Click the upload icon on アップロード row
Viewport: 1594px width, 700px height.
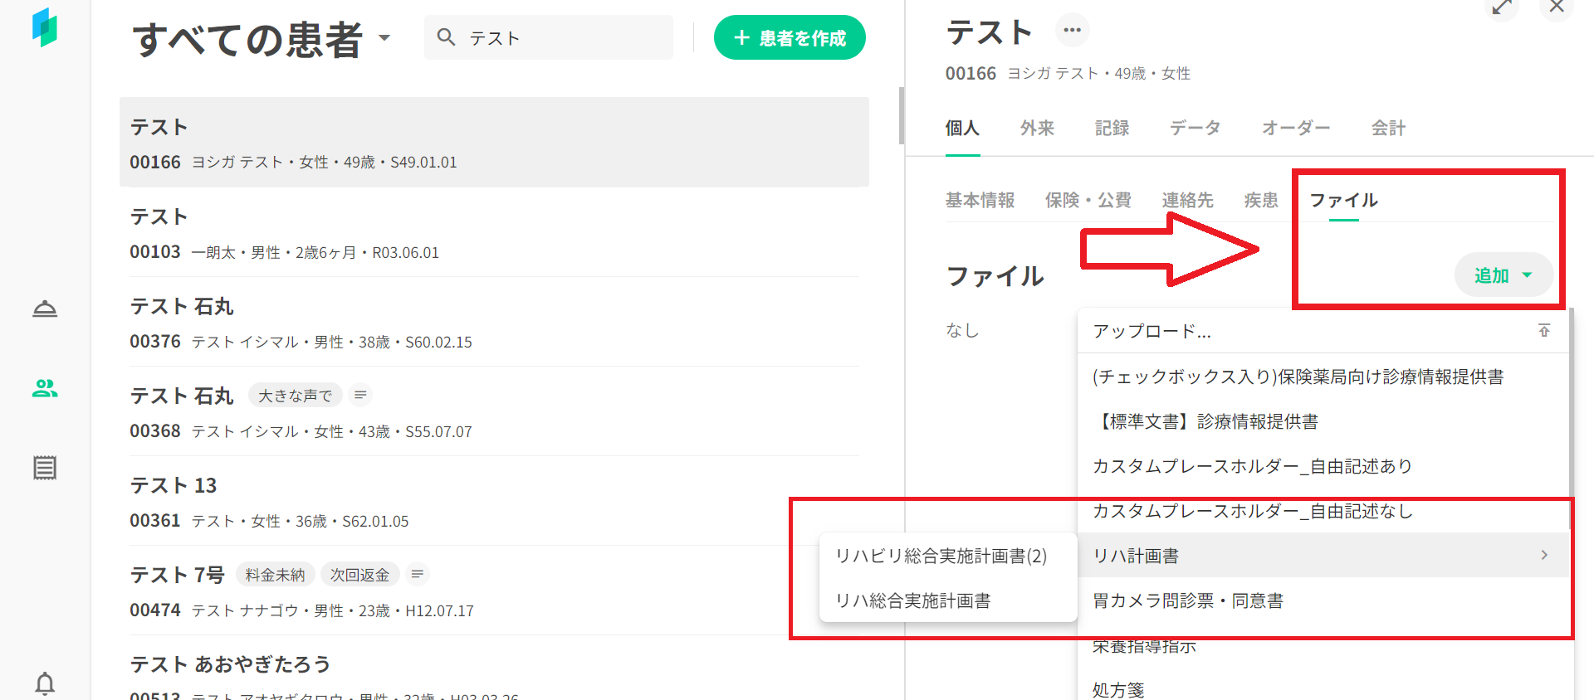coord(1544,330)
